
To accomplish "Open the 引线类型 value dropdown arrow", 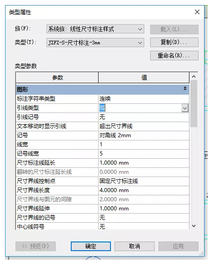I will click(185, 108).
